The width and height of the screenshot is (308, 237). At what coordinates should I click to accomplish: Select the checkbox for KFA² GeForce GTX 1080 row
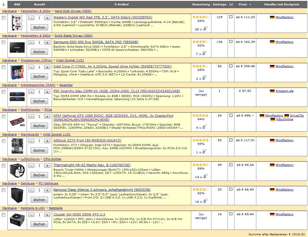coord(3,117)
